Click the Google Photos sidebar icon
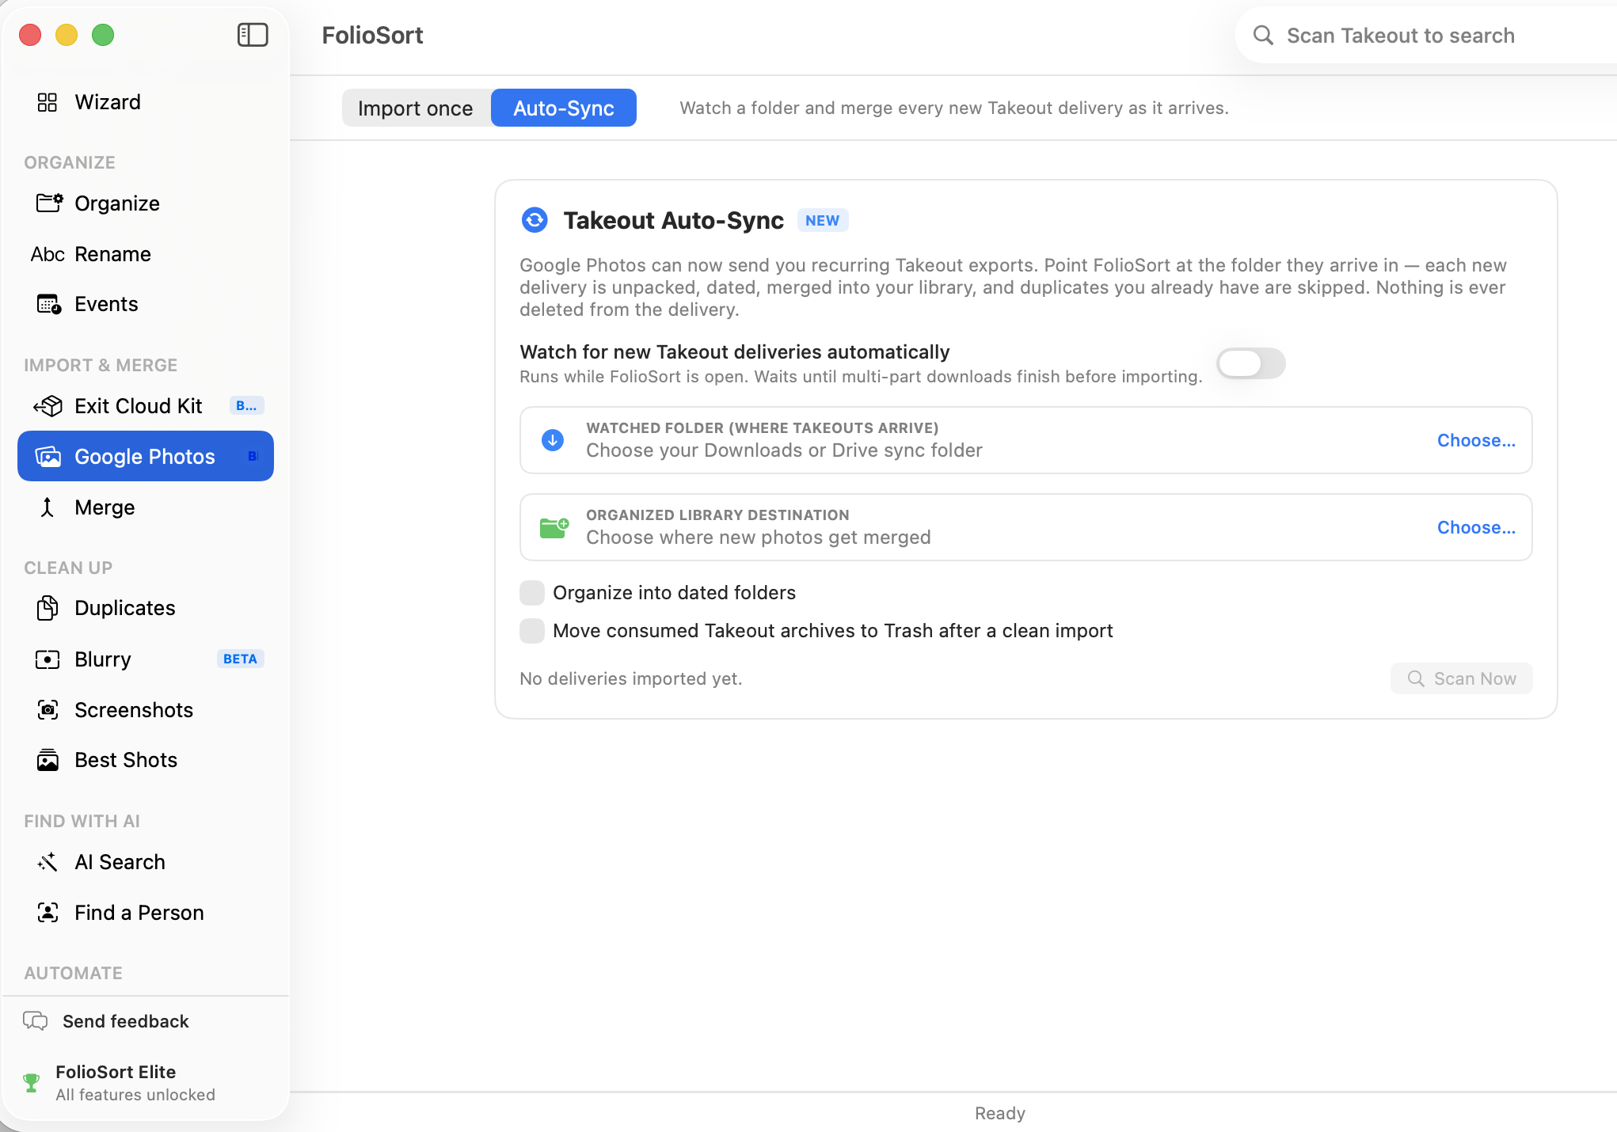 pos(48,457)
